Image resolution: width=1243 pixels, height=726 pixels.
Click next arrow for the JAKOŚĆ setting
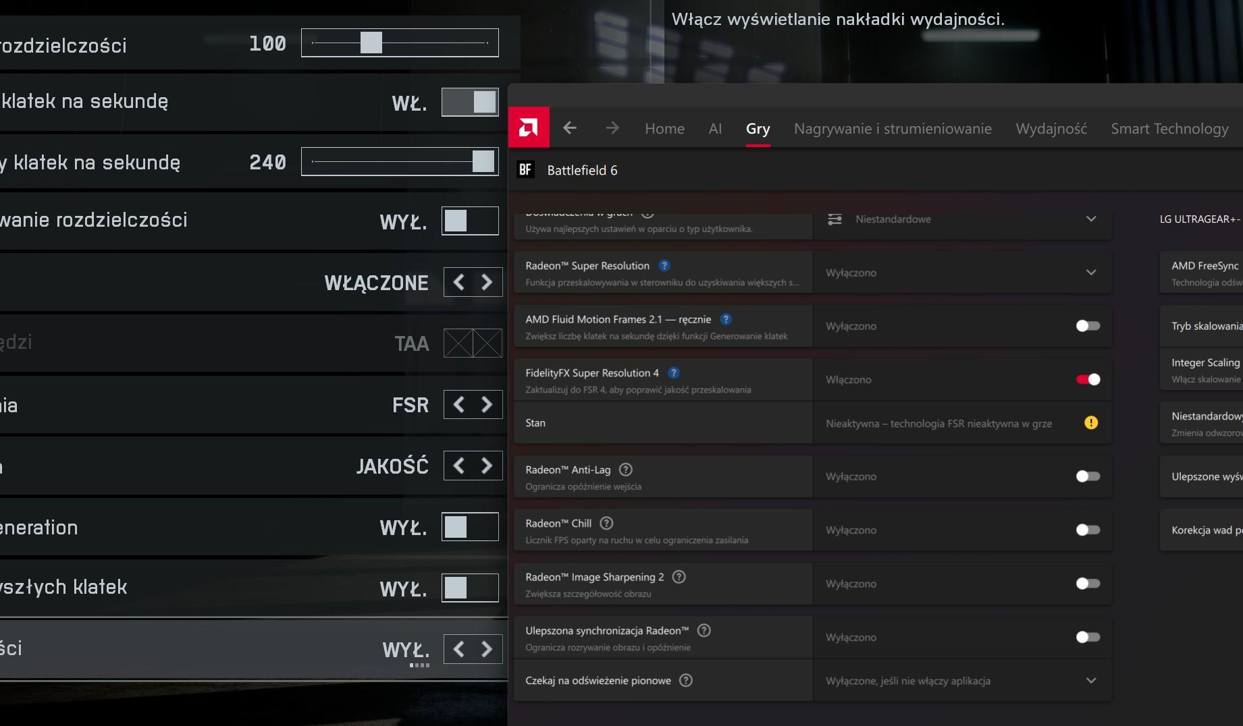(487, 466)
